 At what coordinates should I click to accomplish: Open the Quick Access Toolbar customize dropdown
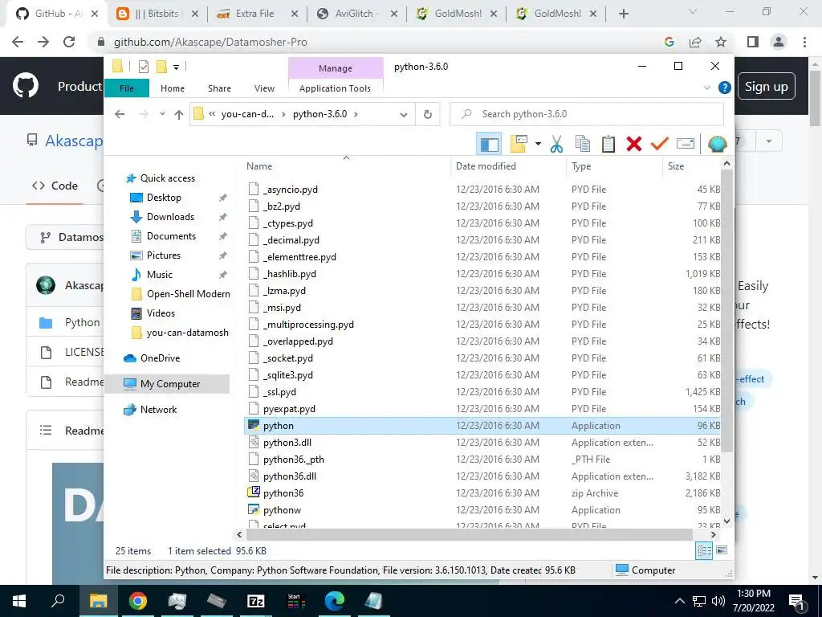[176, 67]
